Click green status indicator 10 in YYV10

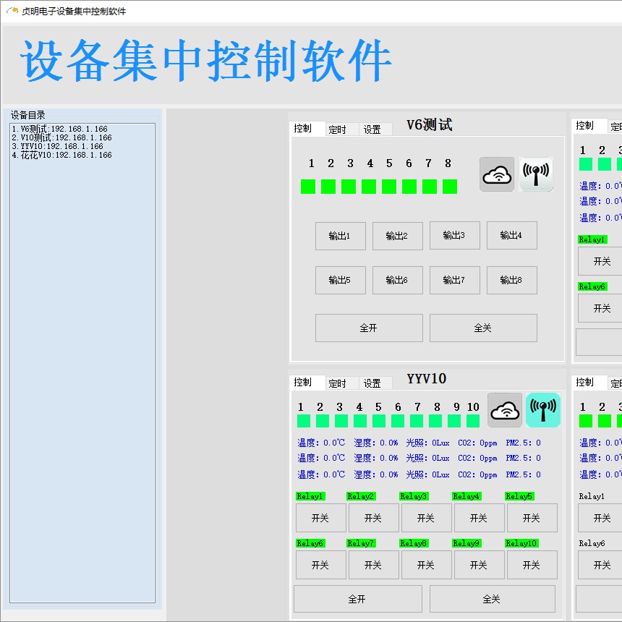[473, 421]
